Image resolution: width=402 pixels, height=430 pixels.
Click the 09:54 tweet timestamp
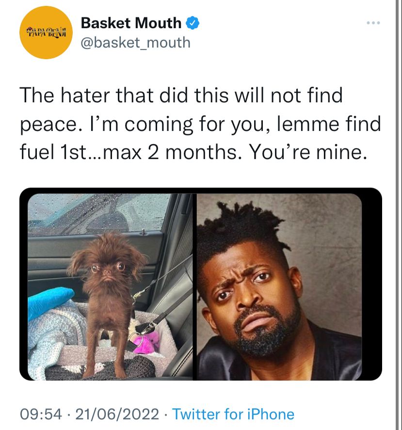(41, 414)
